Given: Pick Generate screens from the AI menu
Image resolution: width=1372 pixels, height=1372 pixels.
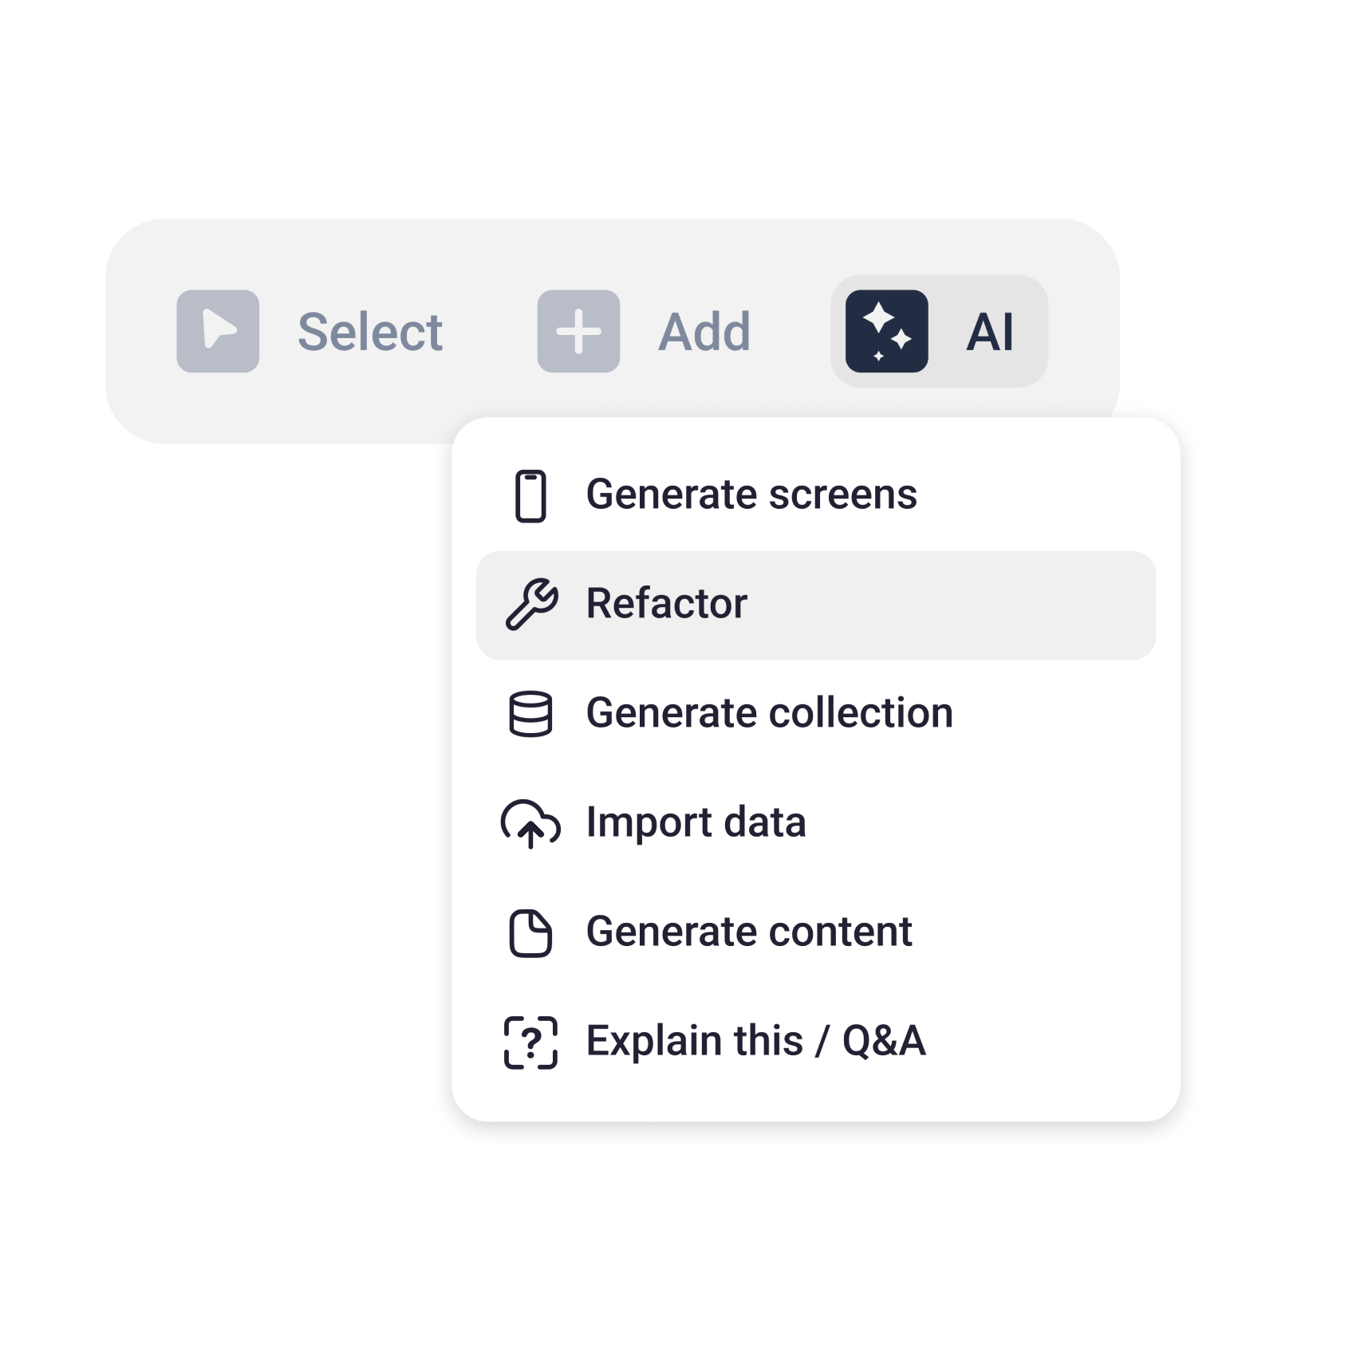Looking at the screenshot, I should tap(751, 495).
